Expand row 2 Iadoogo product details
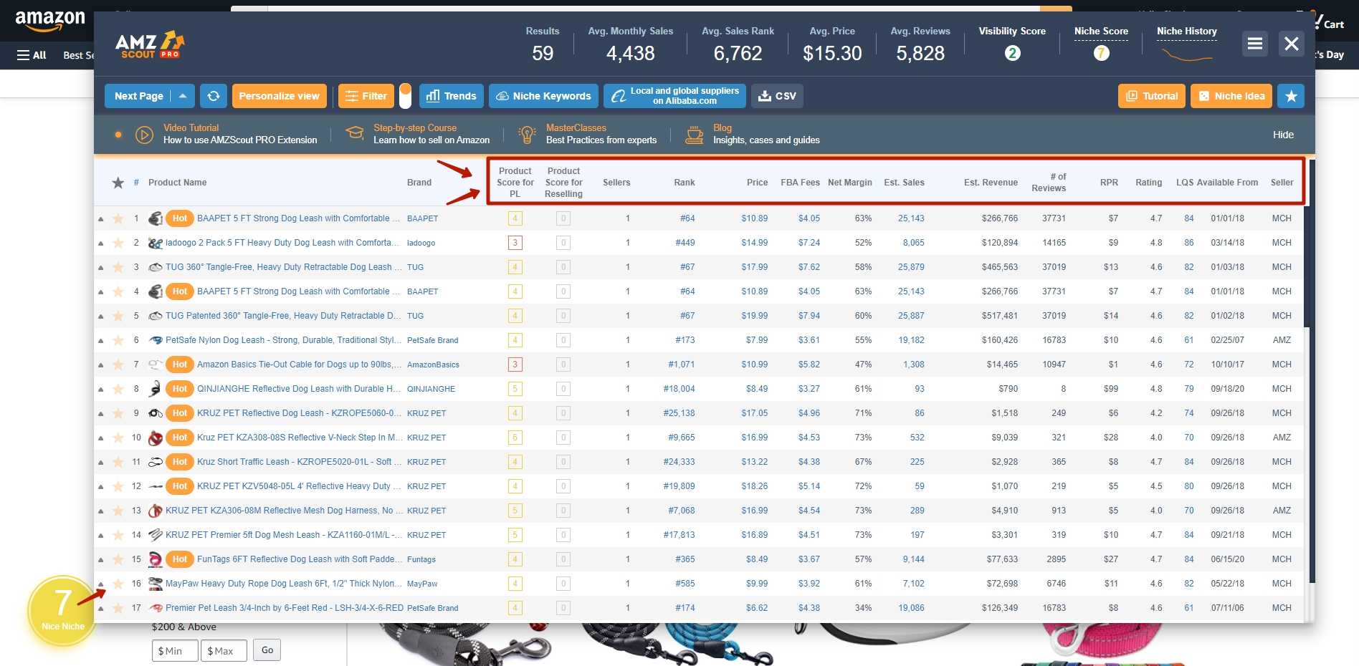Screen dimensions: 1359x666 point(100,243)
